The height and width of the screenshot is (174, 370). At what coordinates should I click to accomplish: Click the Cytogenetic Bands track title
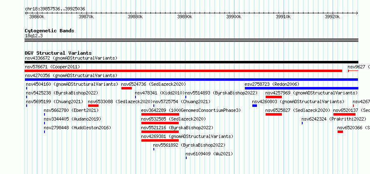(49, 31)
